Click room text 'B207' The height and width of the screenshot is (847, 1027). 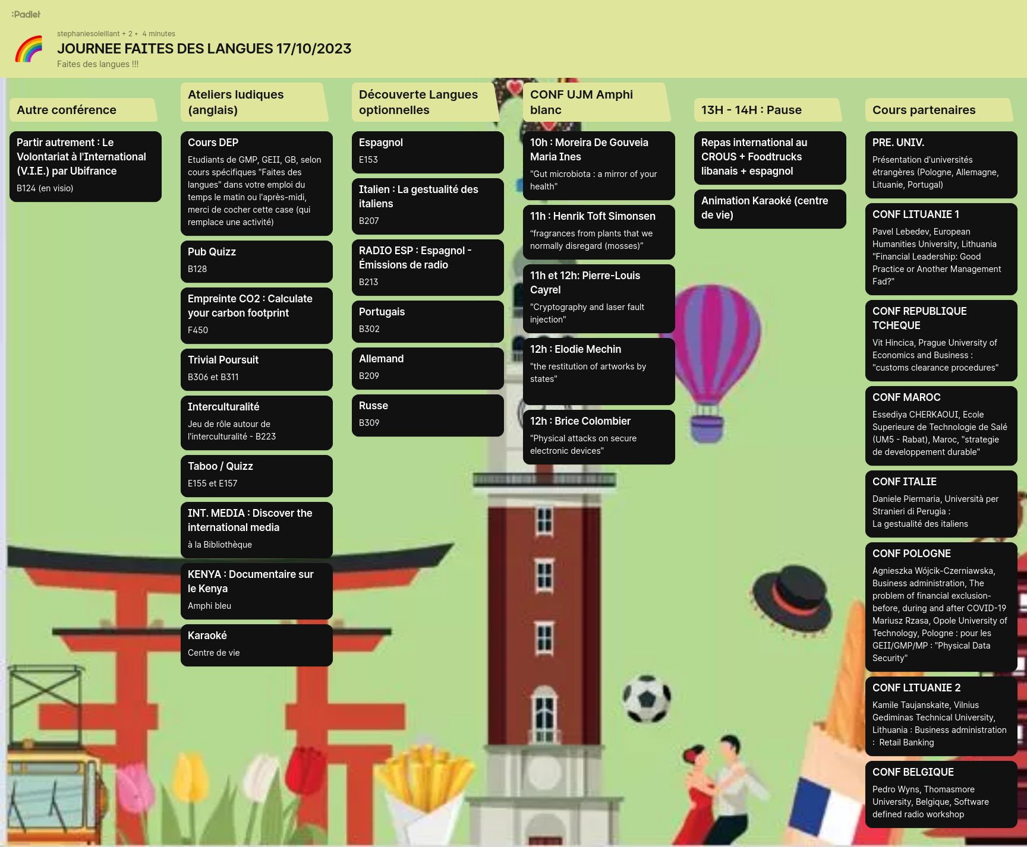(x=369, y=221)
